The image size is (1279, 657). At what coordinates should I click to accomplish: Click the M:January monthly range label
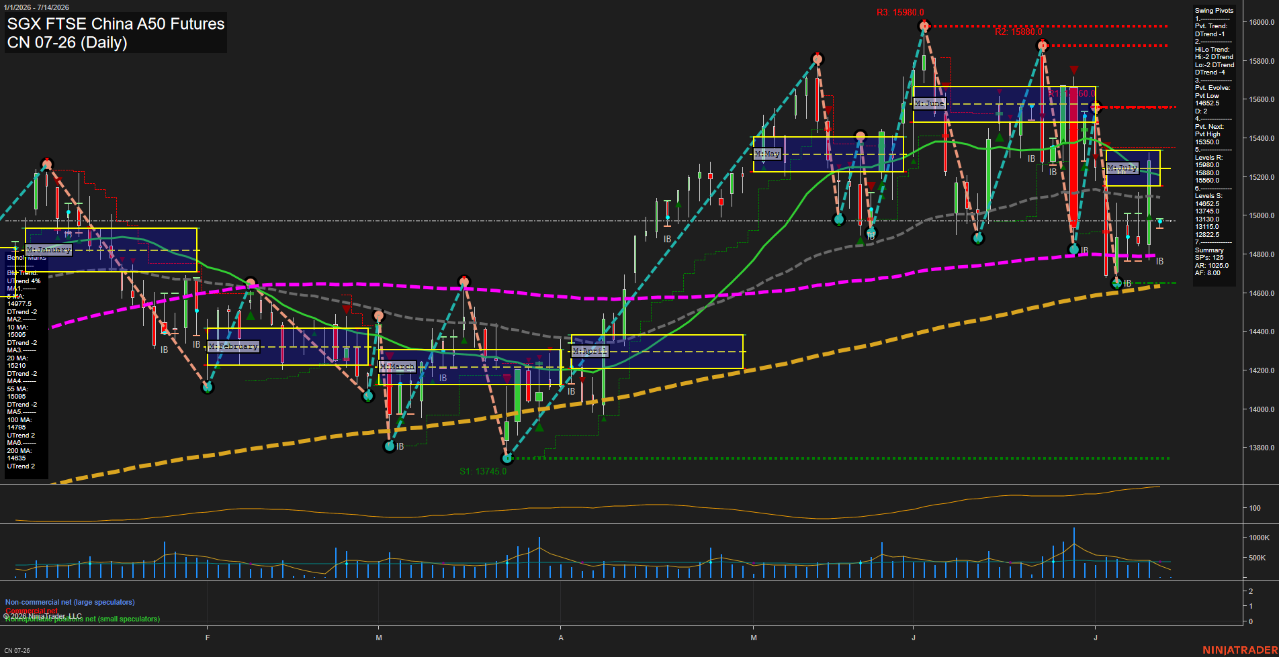tap(49, 250)
